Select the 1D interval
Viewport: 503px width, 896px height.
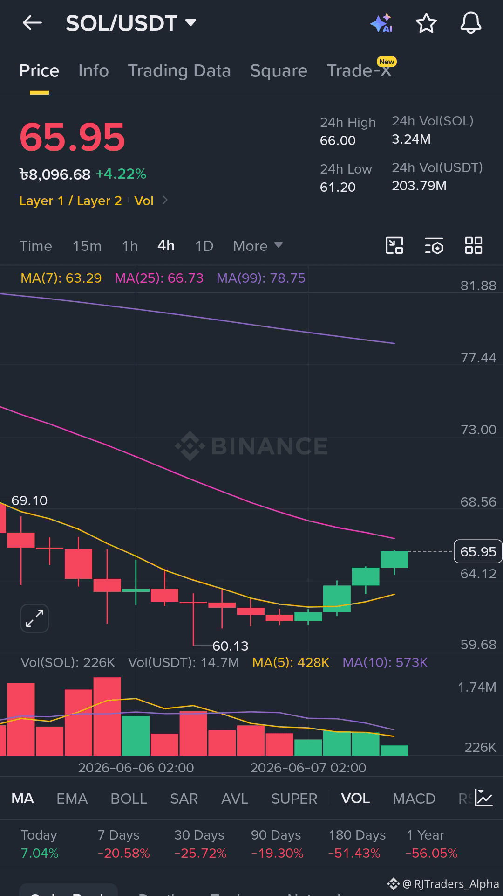[204, 246]
